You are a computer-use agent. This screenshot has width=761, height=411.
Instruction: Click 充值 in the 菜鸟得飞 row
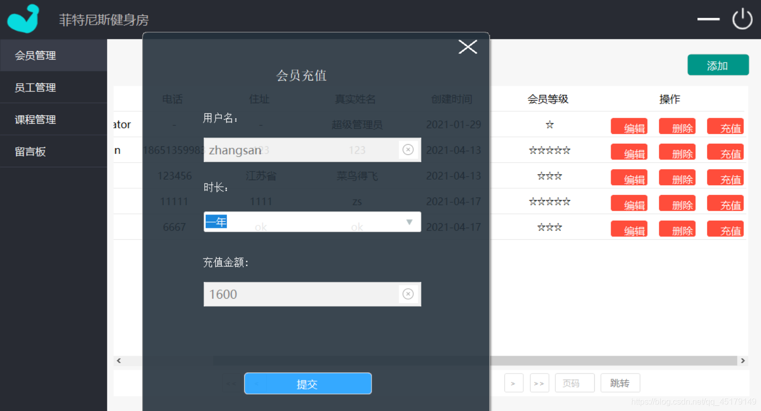pos(726,178)
